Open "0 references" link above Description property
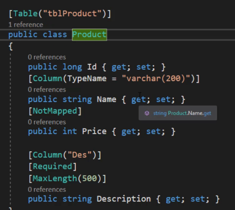235x210 pixels. [x=47, y=190]
